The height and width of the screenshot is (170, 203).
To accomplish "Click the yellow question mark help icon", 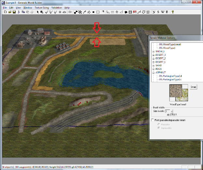I will [x=173, y=12].
